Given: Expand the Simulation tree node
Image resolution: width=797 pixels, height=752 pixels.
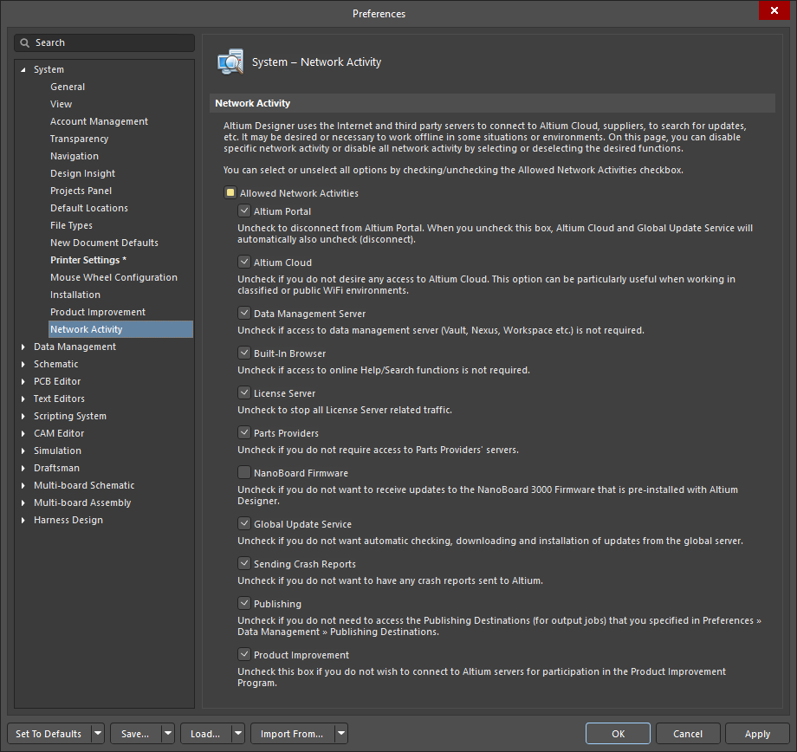Looking at the screenshot, I should [x=23, y=451].
